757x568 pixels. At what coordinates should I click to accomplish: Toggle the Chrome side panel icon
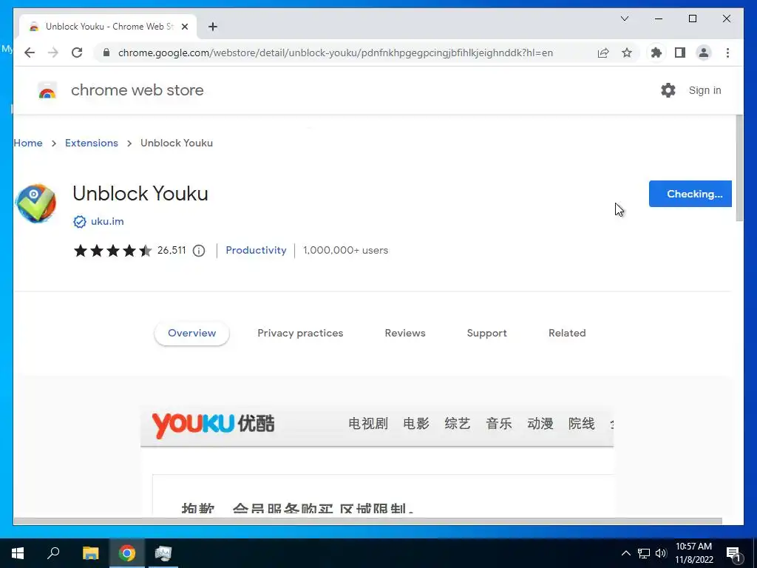click(x=680, y=53)
